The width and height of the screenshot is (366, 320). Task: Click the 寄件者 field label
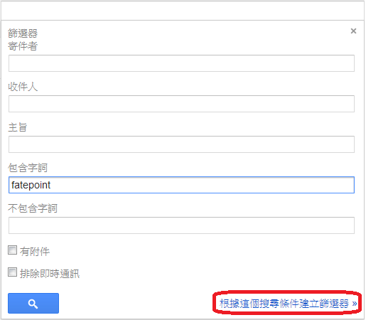pyautogui.click(x=23, y=46)
